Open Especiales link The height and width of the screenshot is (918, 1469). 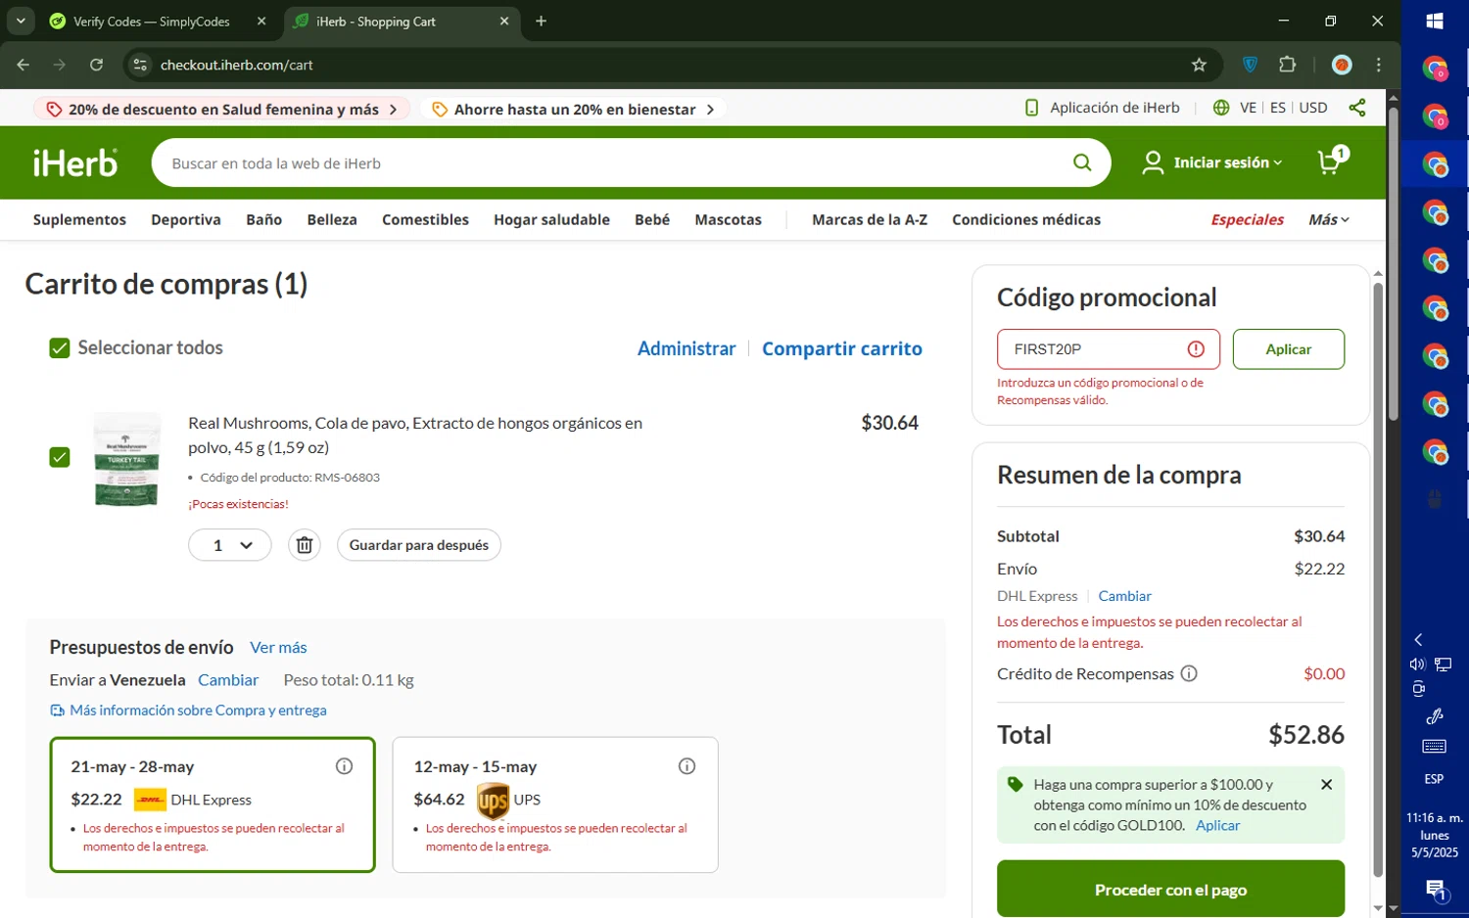tap(1247, 219)
